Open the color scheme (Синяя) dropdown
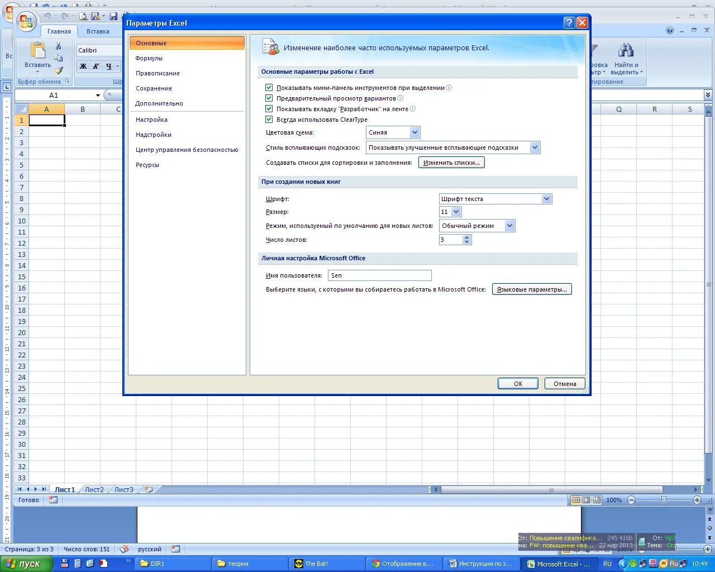This screenshot has width=715, height=572. click(414, 132)
